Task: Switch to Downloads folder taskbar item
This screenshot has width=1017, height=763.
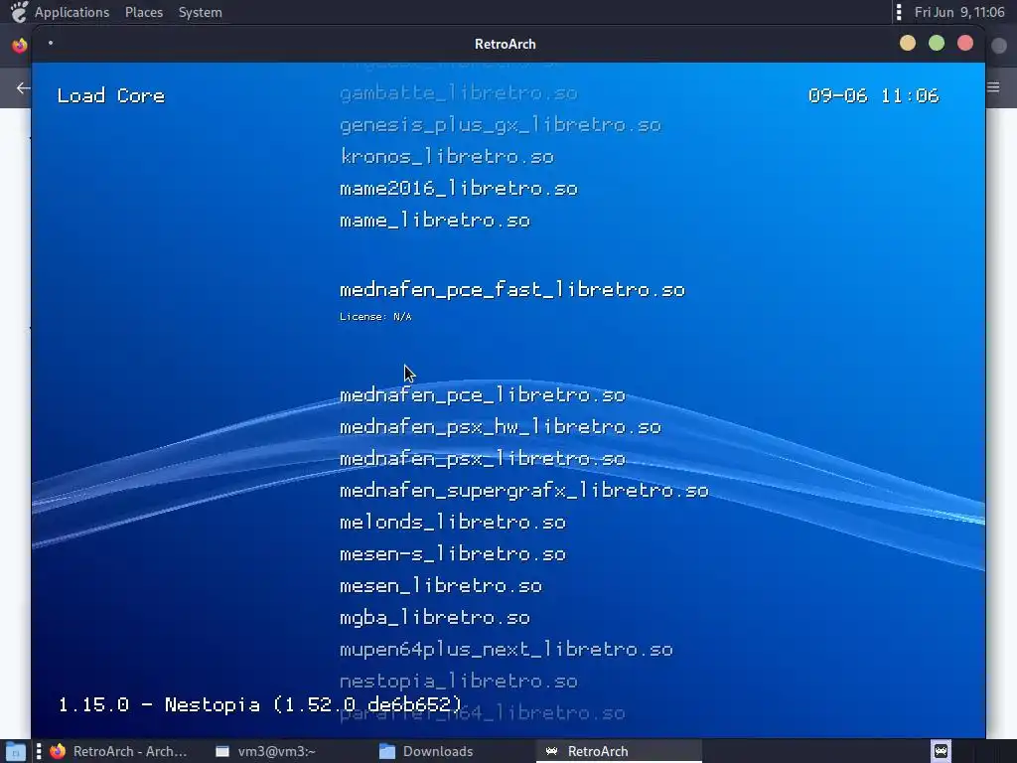Action: point(426,751)
